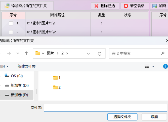Click the clear table red circle icon
The image size is (168, 122).
point(126,6)
